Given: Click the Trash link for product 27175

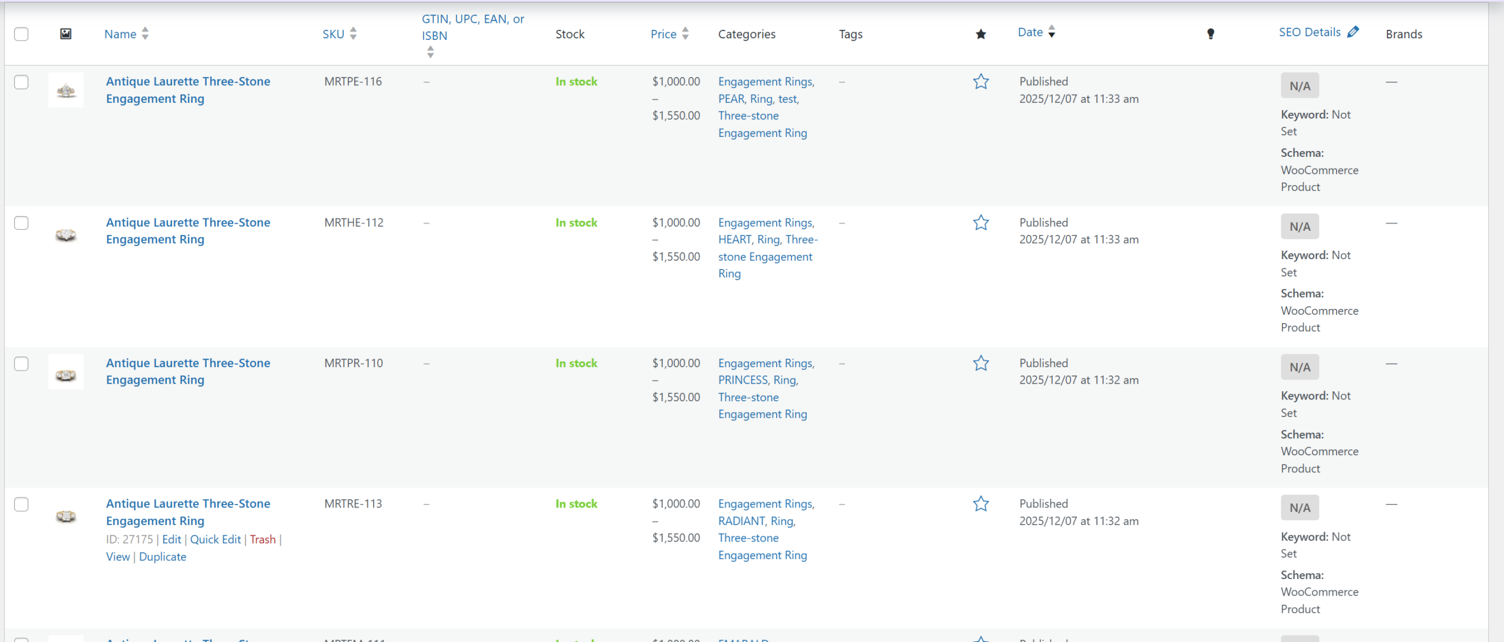Looking at the screenshot, I should [262, 539].
